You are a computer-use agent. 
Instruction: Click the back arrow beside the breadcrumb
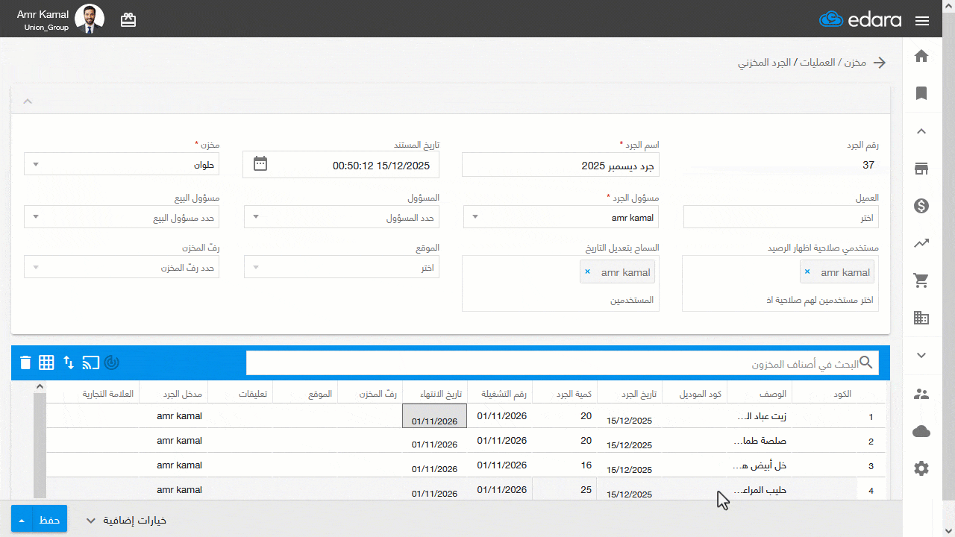coord(880,63)
